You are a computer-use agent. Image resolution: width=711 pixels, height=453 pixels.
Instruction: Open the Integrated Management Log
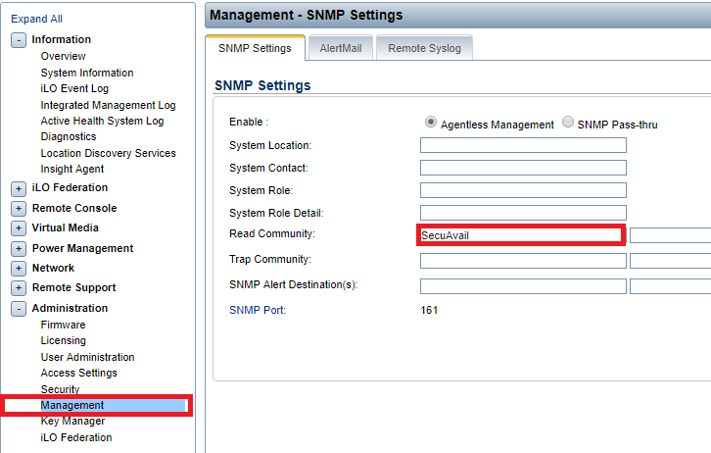[x=108, y=105]
